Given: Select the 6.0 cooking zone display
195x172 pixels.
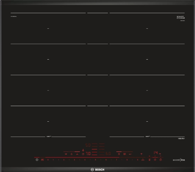Looking at the screenshot, I should point(108,153).
